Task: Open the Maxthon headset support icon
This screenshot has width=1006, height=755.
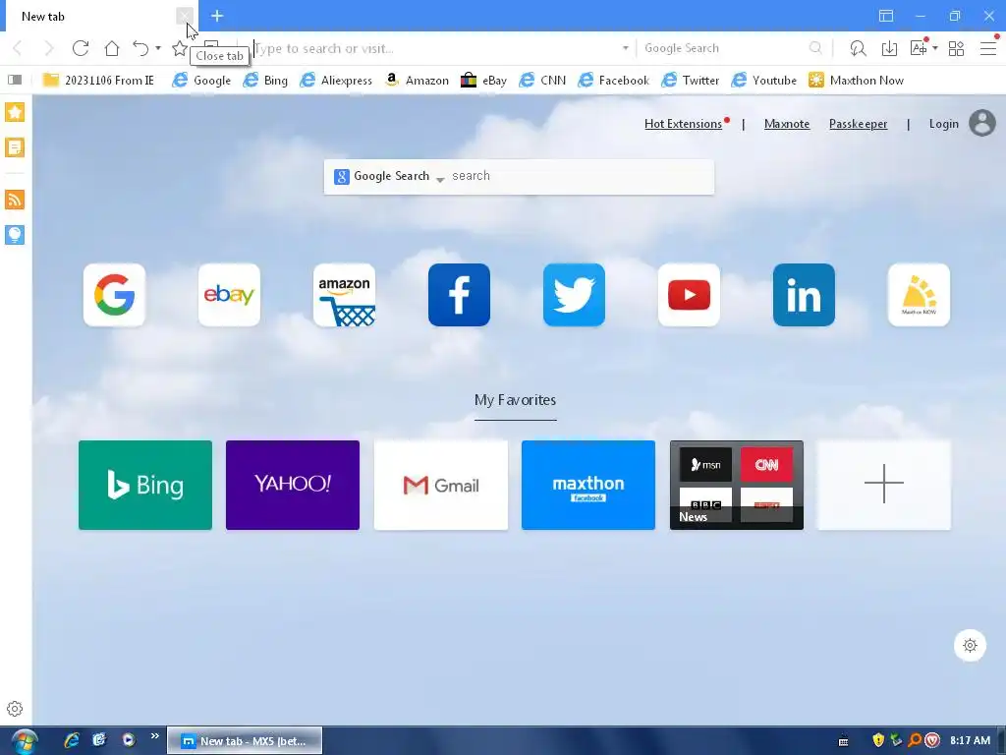Action: click(858, 48)
